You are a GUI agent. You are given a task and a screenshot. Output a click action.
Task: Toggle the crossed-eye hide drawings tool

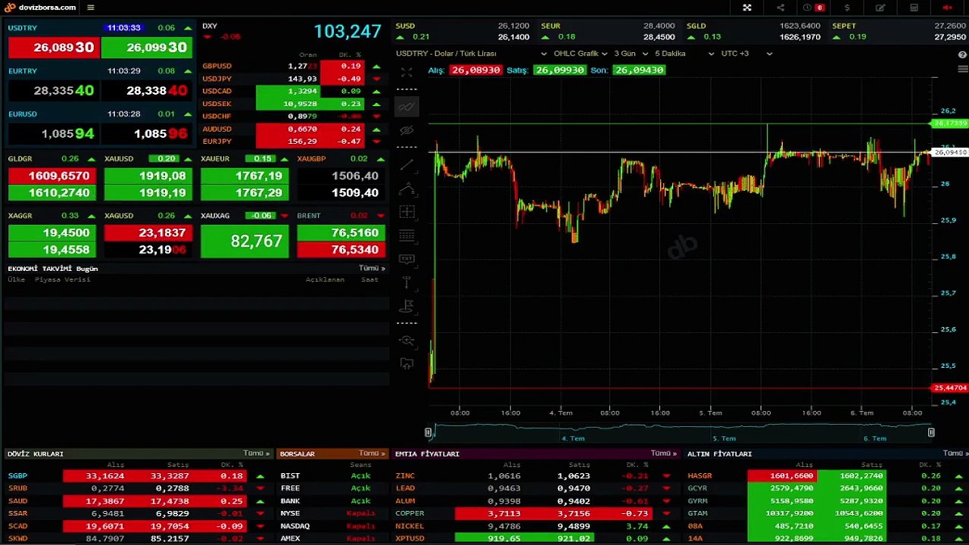(407, 130)
